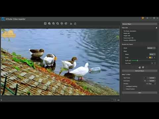159x119 pixels.
Task: Enable the Intelligent Tracking checkbox
Action: tap(125, 86)
